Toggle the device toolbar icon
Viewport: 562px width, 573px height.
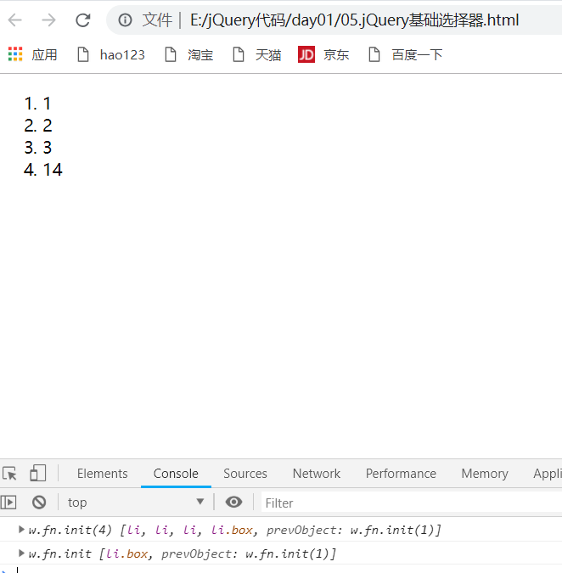[x=37, y=473]
